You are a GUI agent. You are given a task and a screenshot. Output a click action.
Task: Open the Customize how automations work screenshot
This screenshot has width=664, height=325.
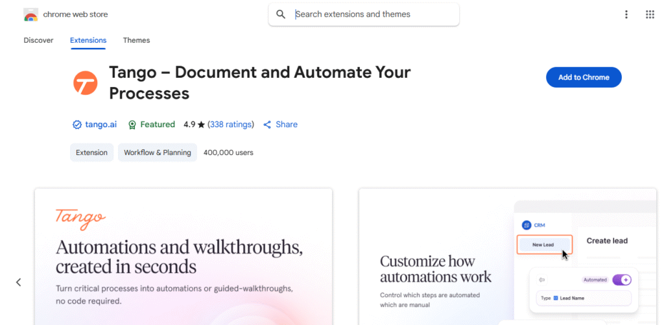pos(508,257)
